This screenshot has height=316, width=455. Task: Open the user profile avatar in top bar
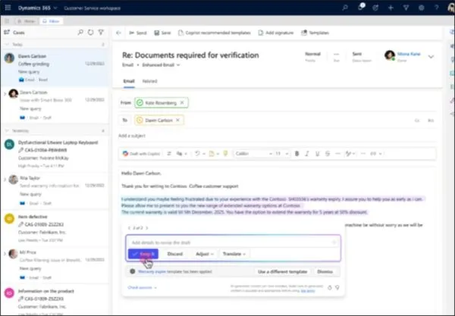451,8
